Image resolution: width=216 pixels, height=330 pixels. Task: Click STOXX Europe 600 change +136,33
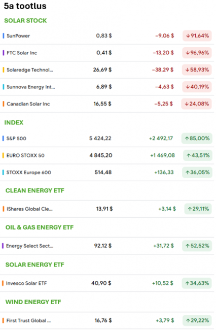164,173
